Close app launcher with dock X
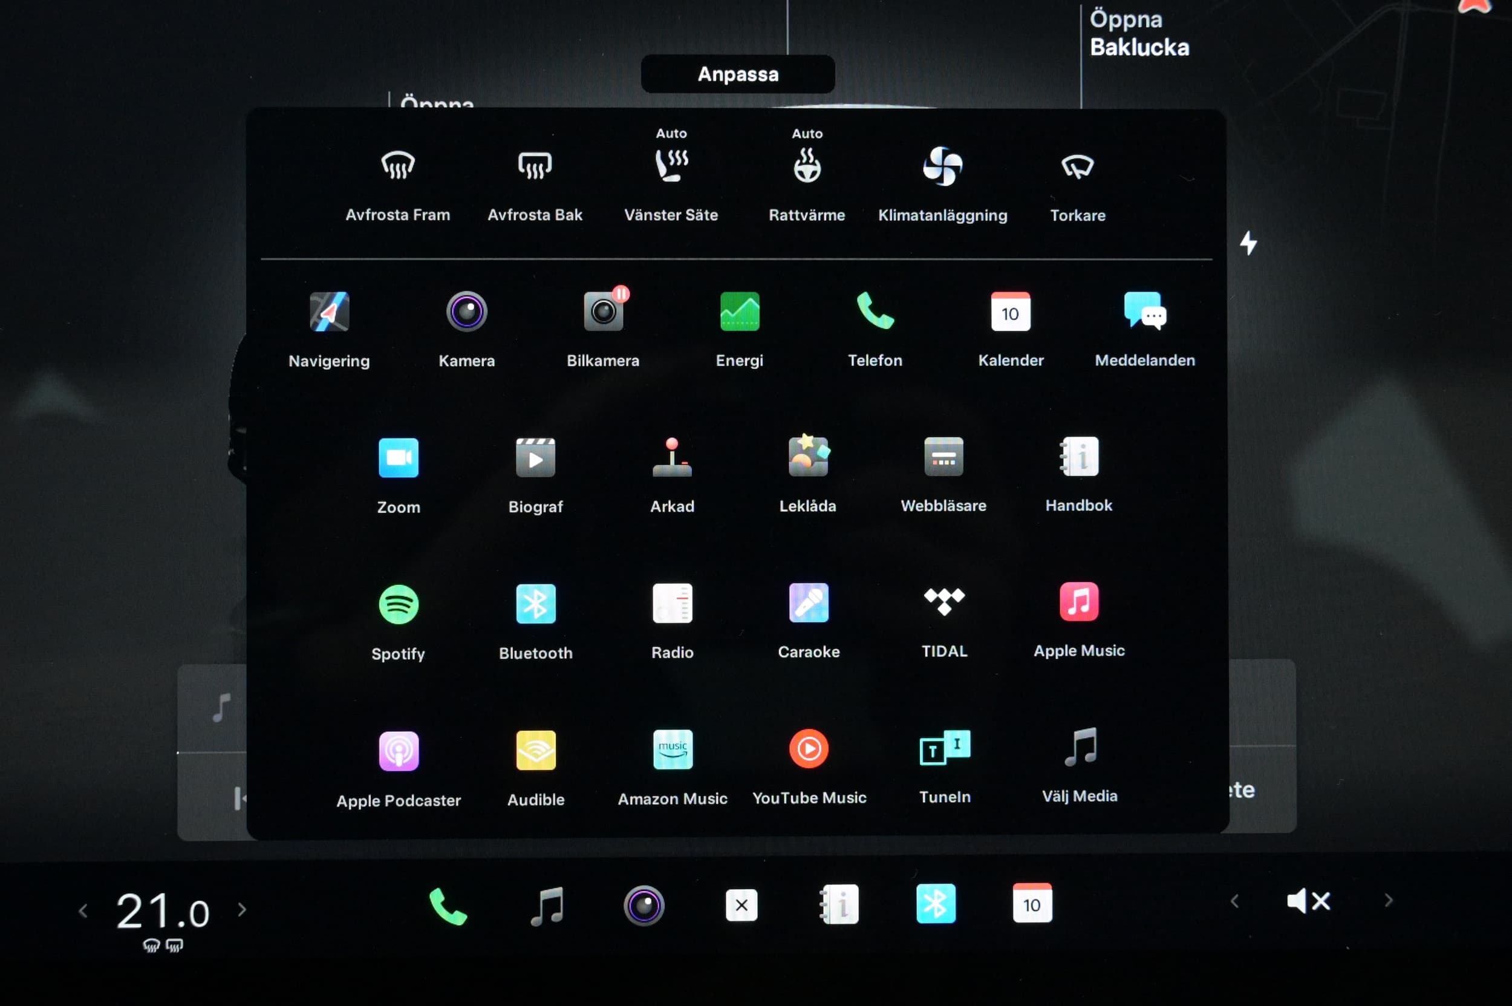 (x=741, y=905)
